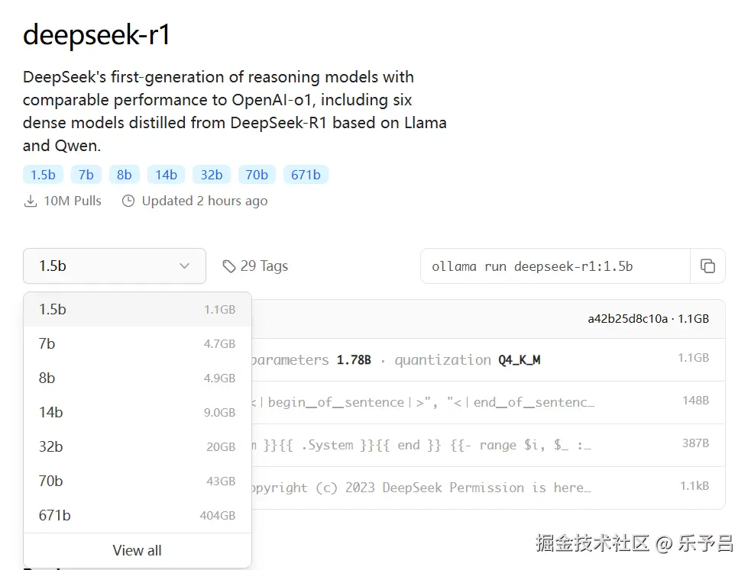Click the 671b blue tag badge
751x570 pixels.
coord(306,175)
